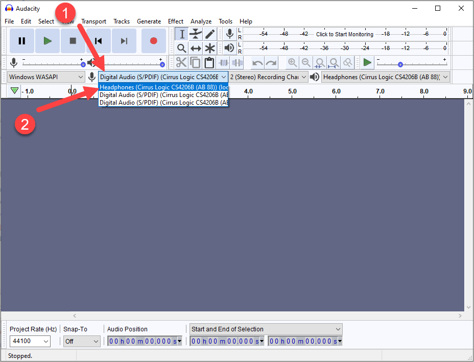
Task: Start playback with the green Play button
Action: [48, 41]
